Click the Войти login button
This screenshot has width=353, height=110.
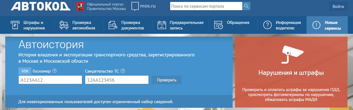338,6
